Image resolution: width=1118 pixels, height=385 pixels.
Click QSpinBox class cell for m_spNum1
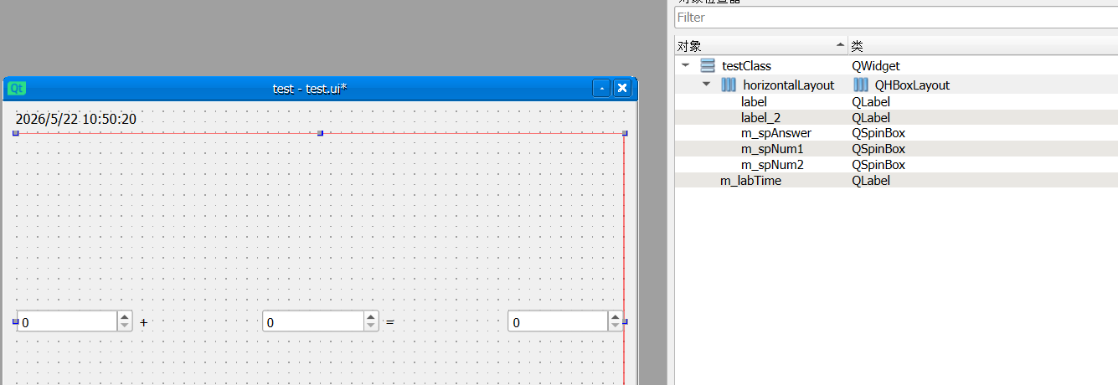click(878, 149)
